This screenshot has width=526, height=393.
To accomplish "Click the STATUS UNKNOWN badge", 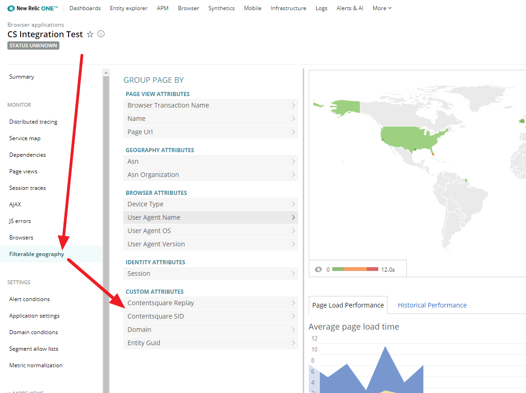I will pyautogui.click(x=33, y=46).
